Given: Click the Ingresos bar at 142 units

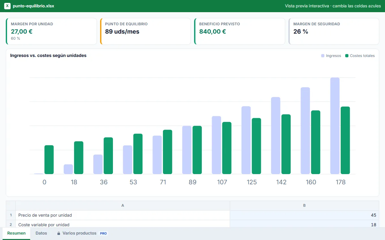Looking at the screenshot, I should [276, 135].
